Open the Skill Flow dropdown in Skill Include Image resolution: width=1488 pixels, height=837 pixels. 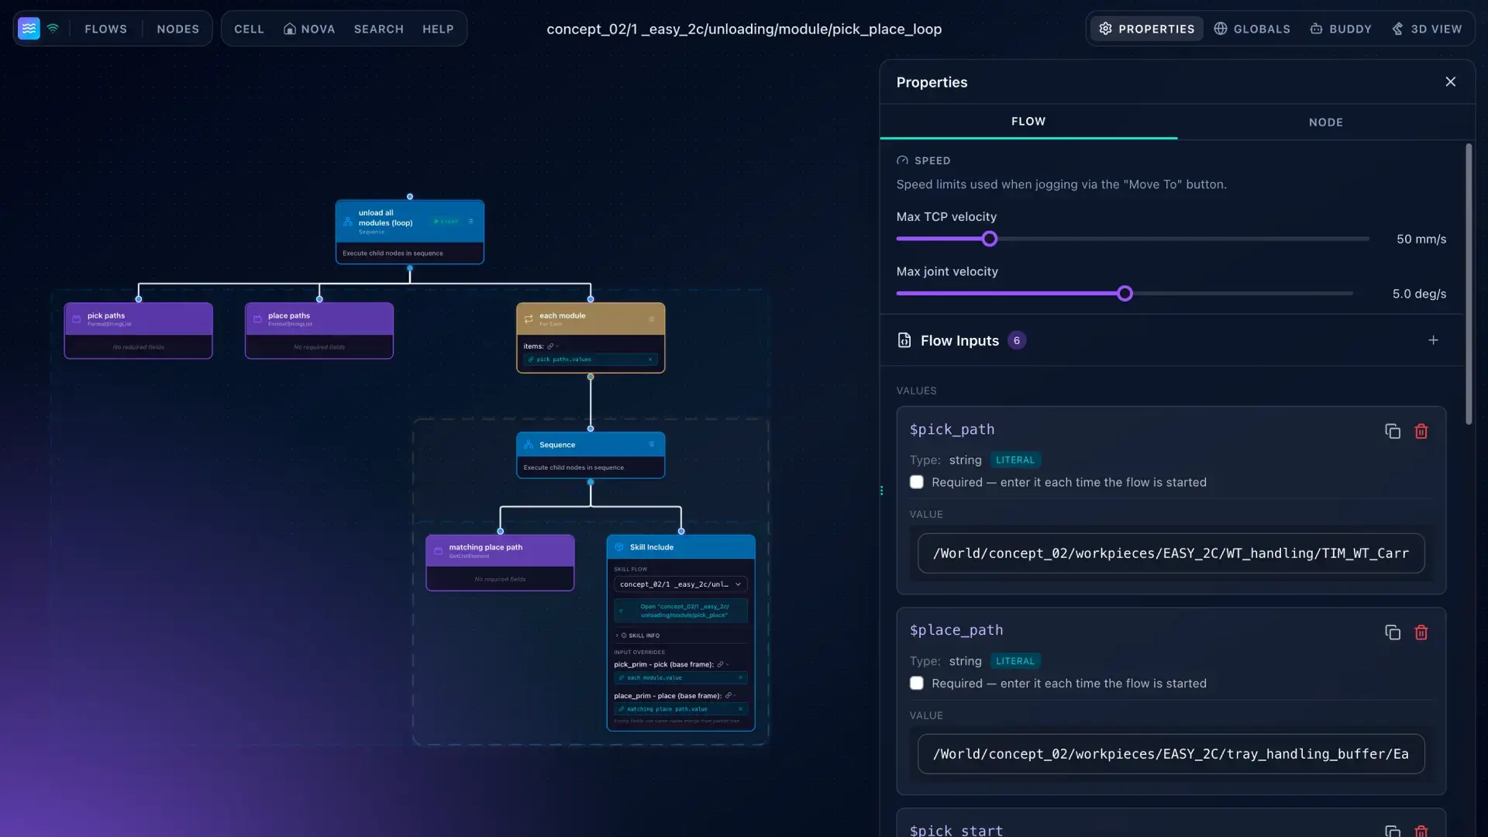(680, 584)
